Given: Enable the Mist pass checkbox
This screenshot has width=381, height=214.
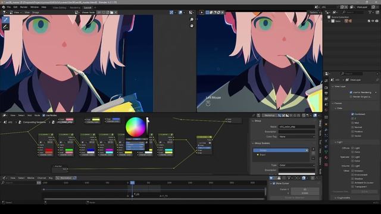Looking at the screenshot, I should click(x=352, y=123).
